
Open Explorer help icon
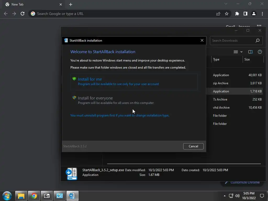click(x=260, y=52)
